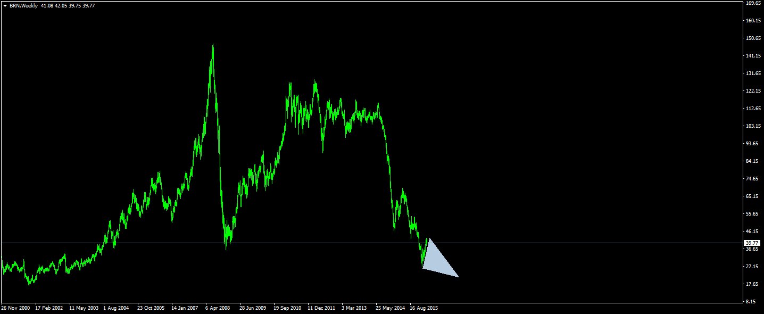Image resolution: width=764 pixels, height=314 pixels.
Task: Click the 17 Feb 2002 date label
Action: point(49,308)
